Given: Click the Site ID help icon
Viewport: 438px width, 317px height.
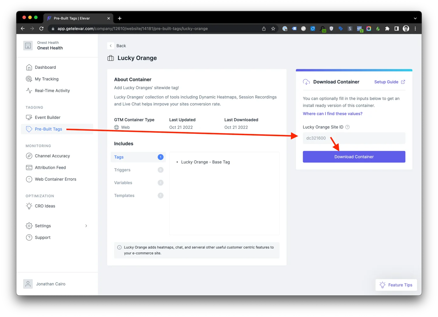Looking at the screenshot, I should point(347,127).
